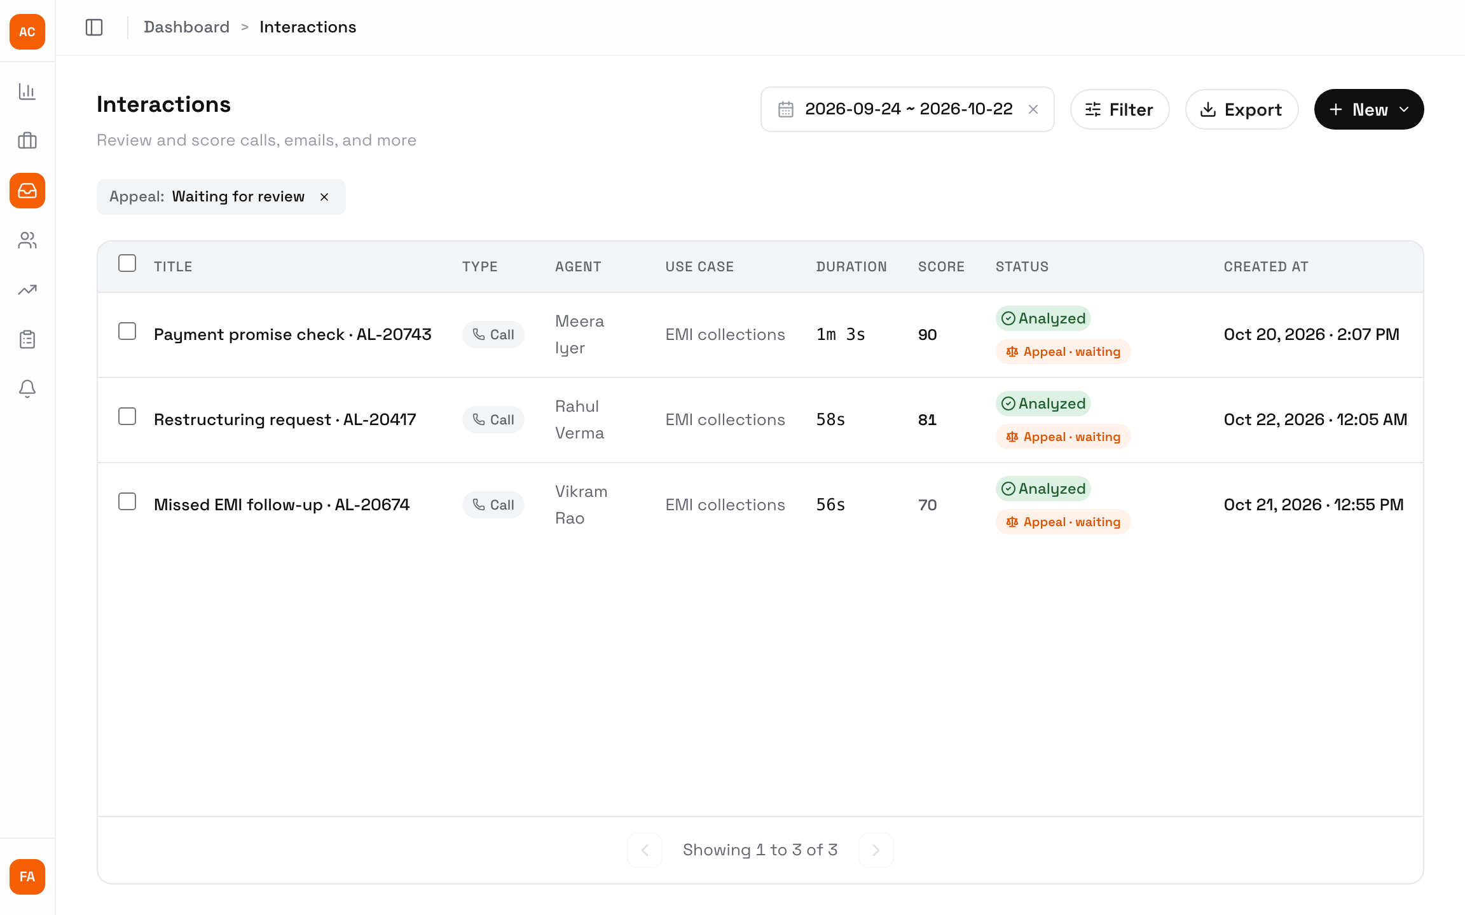Image resolution: width=1465 pixels, height=915 pixels.
Task: Open Missed EMI follow-up · AL-20674
Action: pyautogui.click(x=282, y=505)
